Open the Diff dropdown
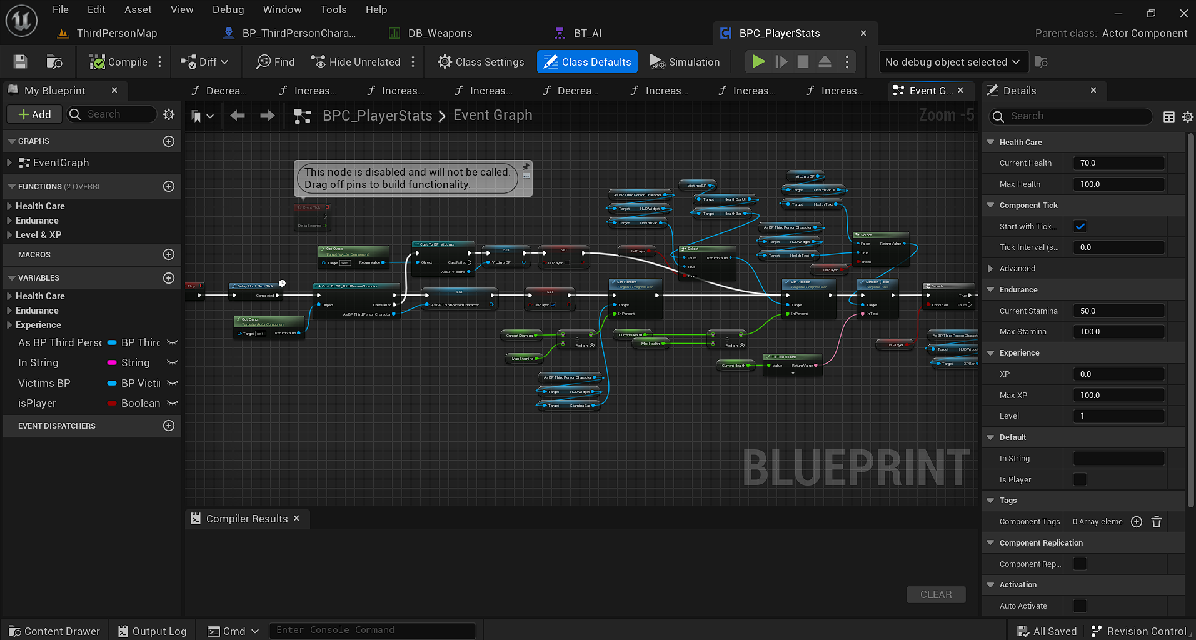Image resolution: width=1196 pixels, height=640 pixels. pos(204,61)
